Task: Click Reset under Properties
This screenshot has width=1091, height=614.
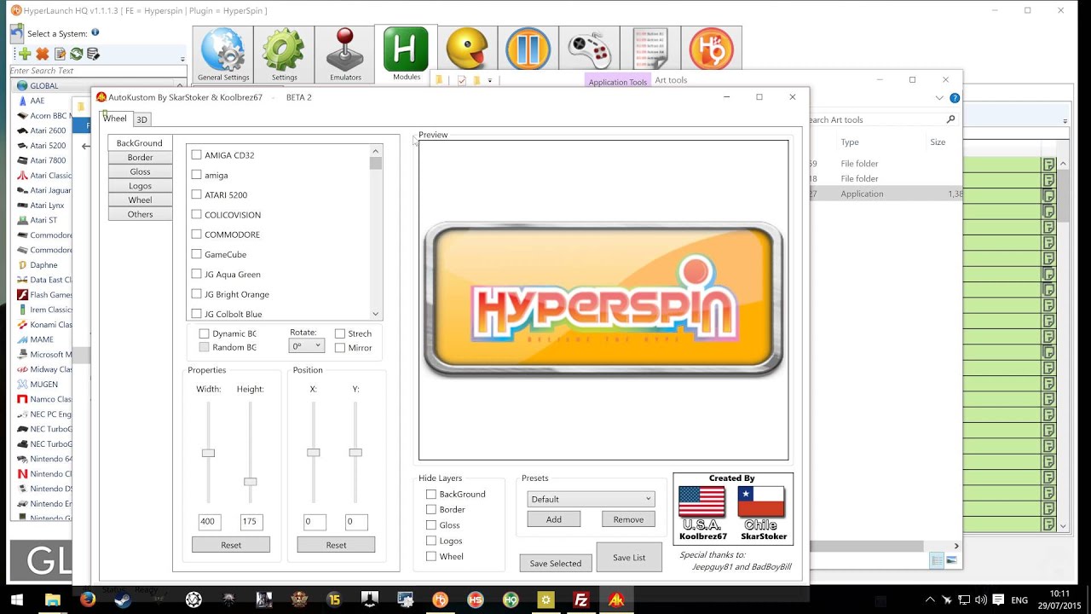Action: pos(231,545)
